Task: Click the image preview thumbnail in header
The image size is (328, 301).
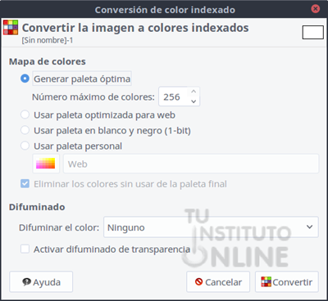Action: click(312, 32)
